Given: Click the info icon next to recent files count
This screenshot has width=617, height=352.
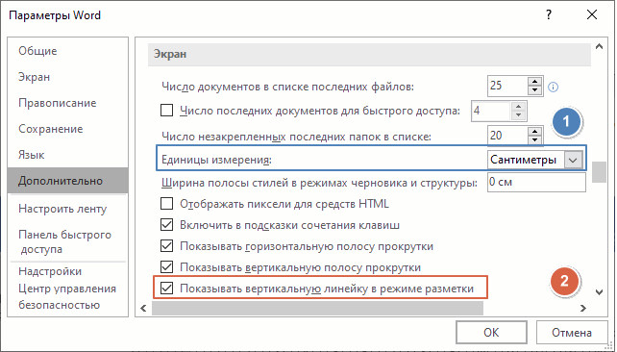Looking at the screenshot, I should click(553, 87).
